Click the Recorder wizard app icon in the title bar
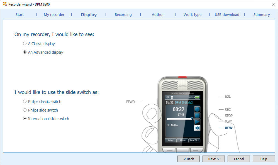The height and width of the screenshot is (165, 278). [5, 4]
